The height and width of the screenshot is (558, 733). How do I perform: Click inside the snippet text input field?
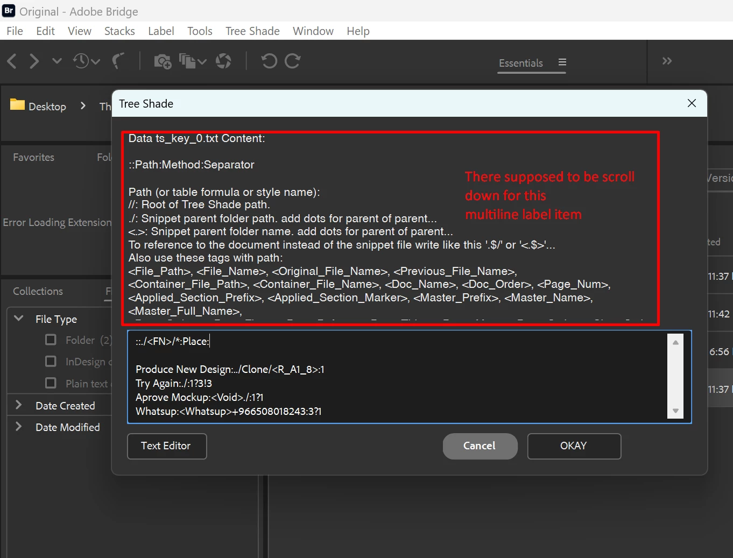[x=409, y=377]
